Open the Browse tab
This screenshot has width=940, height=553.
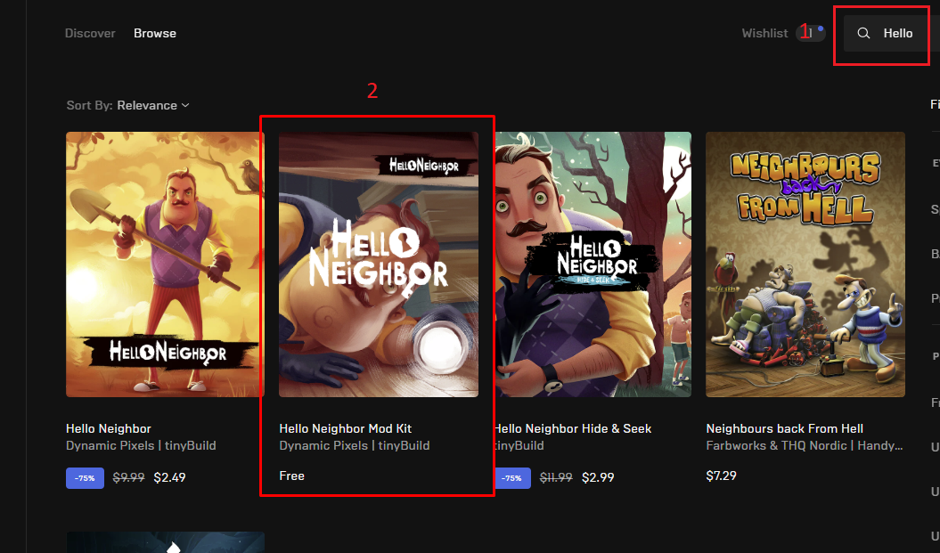tap(155, 34)
